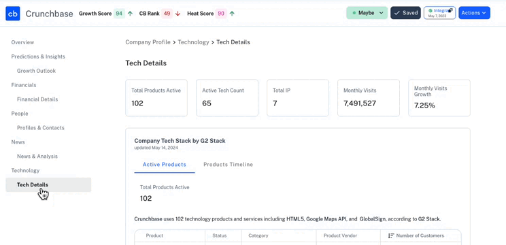Click the CB Rank down arrow icon
506x245 pixels.
click(178, 14)
